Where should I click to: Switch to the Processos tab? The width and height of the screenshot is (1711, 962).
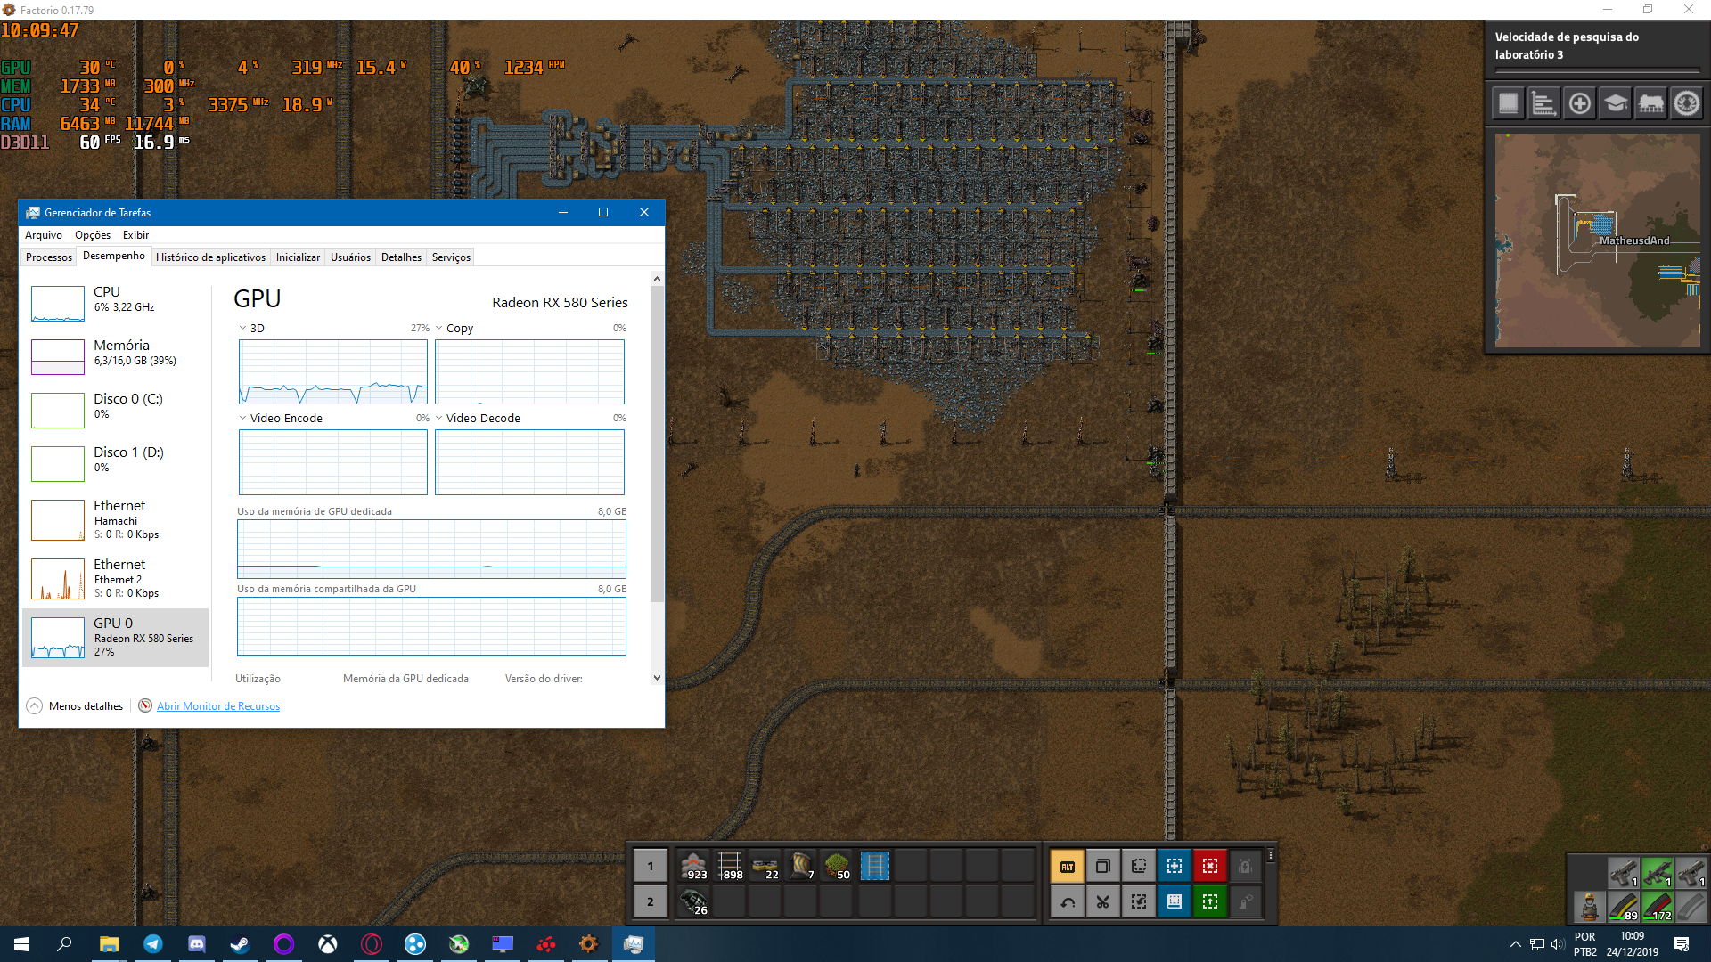[49, 257]
